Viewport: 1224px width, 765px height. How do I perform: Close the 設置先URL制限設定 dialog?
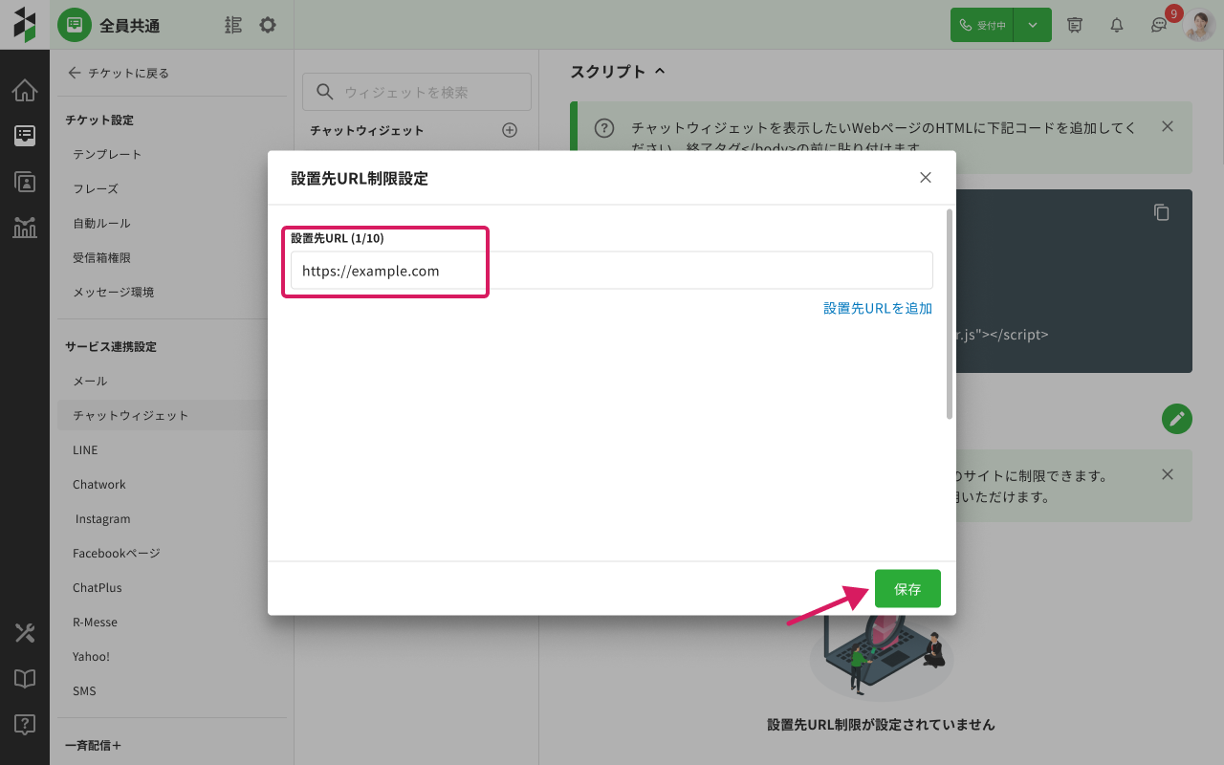pos(925,178)
